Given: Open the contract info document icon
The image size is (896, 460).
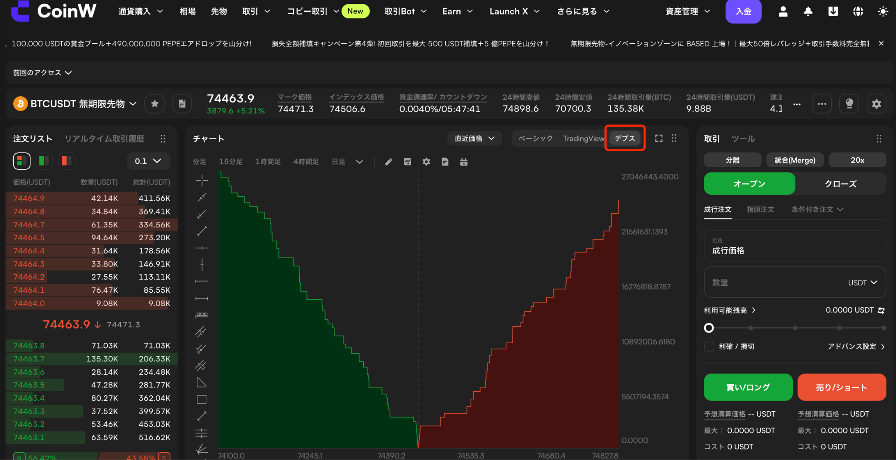Looking at the screenshot, I should 182,104.
